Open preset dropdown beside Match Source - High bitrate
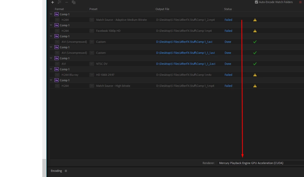The image size is (304, 177). [92, 86]
